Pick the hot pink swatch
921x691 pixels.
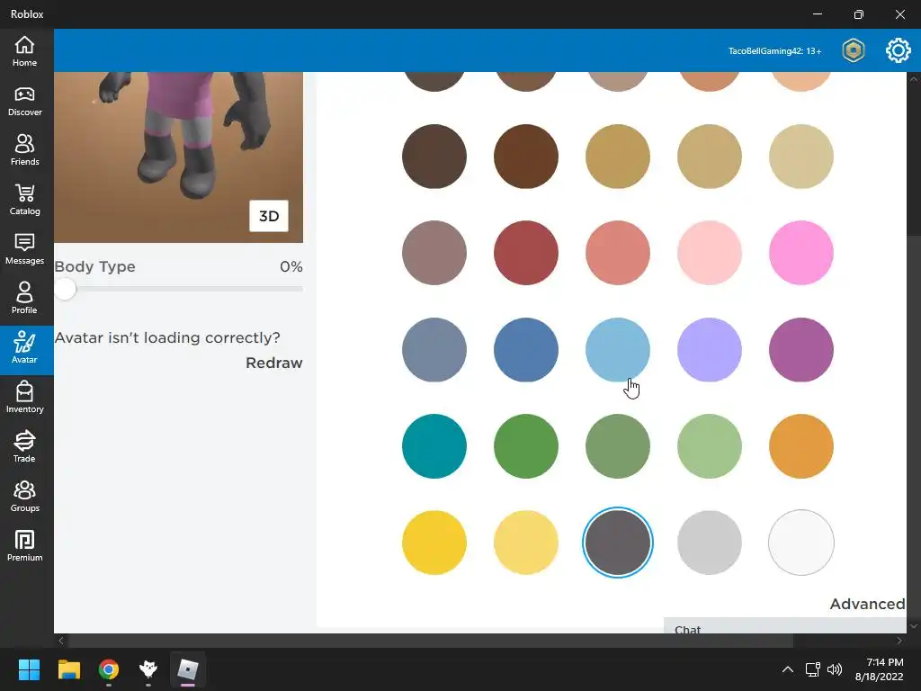click(x=801, y=253)
